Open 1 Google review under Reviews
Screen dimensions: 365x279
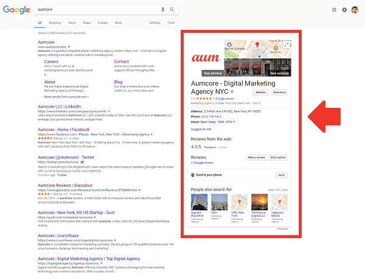pos(202,163)
